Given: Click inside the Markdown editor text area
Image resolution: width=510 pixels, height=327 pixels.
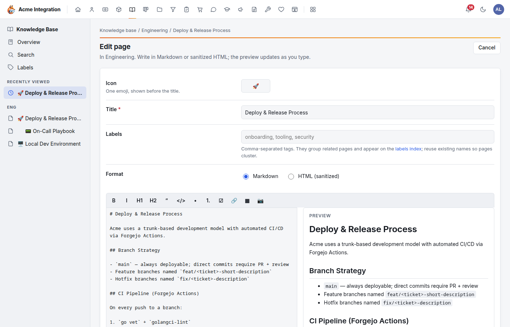Looking at the screenshot, I should click(201, 267).
